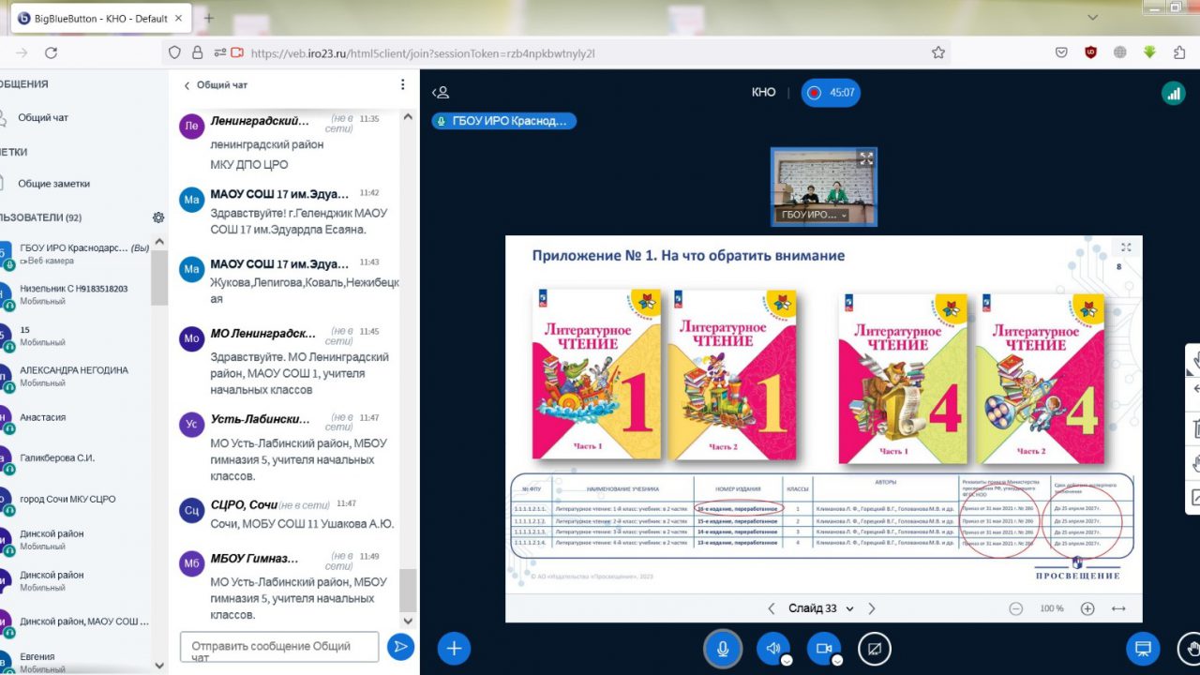Send the chat message
This screenshot has width=1200, height=675.
[x=400, y=646]
